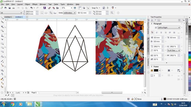The height and width of the screenshot is (107, 191).
Task: Choose the Connector tool
Action: [x=2, y=65]
